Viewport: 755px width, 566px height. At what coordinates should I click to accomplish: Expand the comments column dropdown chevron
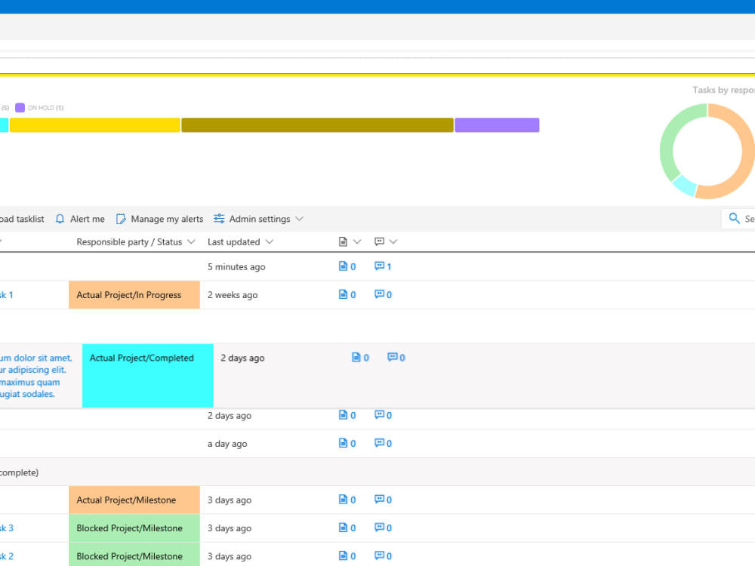393,241
